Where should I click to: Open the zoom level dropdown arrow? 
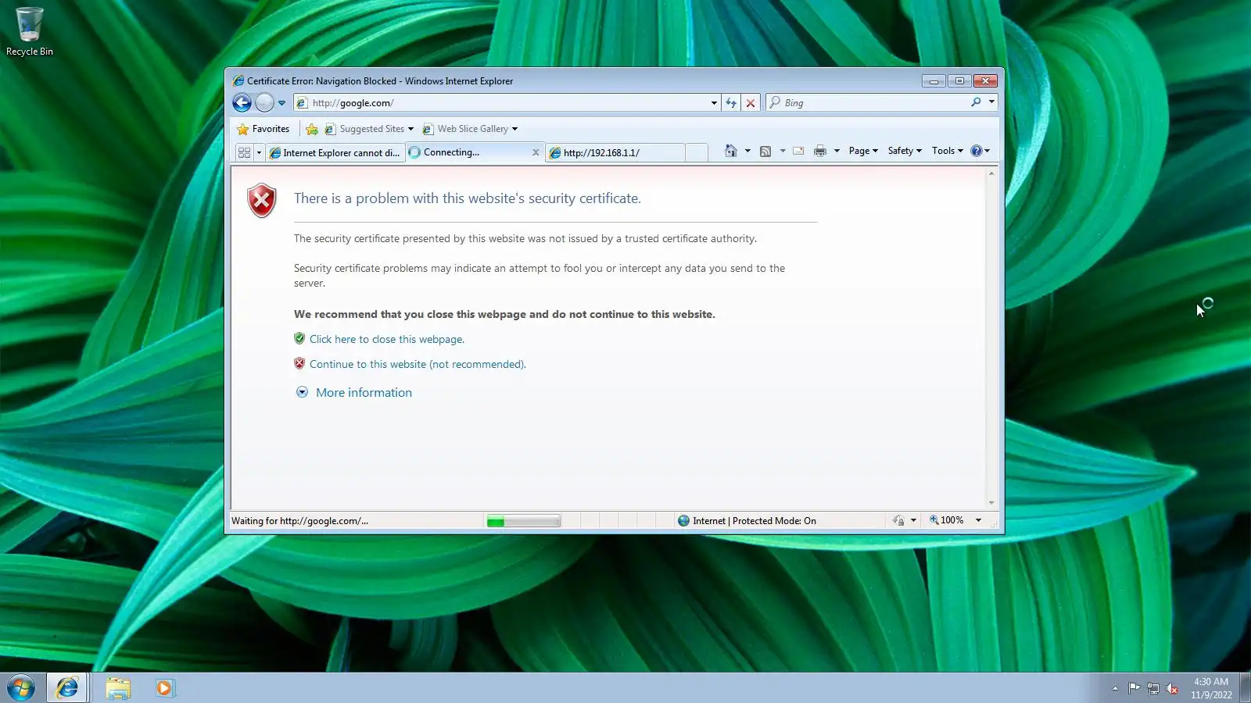click(978, 520)
